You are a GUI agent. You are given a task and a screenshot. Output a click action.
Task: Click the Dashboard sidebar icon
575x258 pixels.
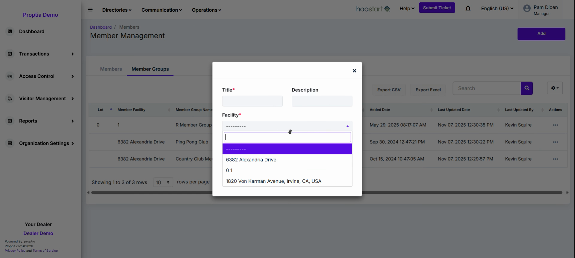[x=10, y=31]
